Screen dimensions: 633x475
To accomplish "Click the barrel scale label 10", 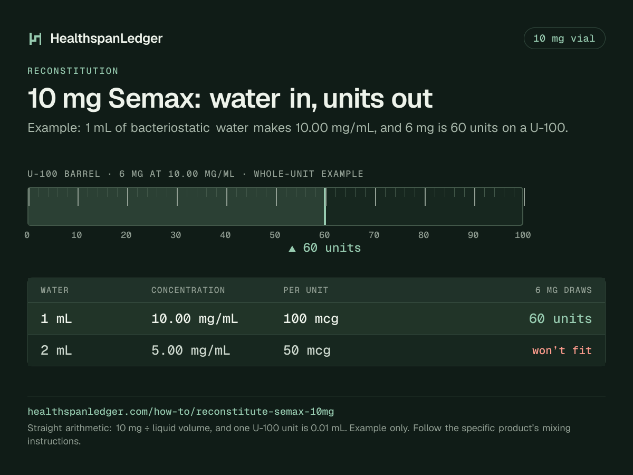I will click(x=76, y=235).
